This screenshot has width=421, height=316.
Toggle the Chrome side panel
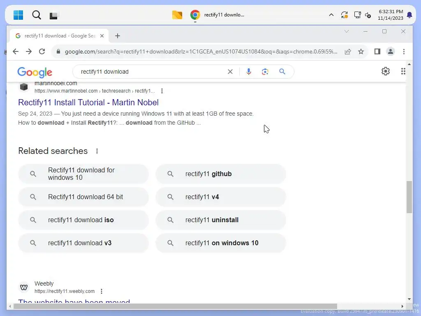point(377,51)
